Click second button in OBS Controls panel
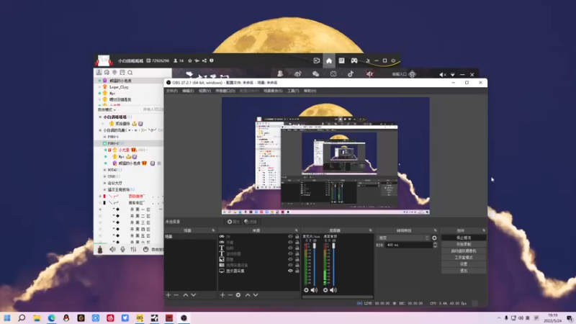 [x=464, y=244]
